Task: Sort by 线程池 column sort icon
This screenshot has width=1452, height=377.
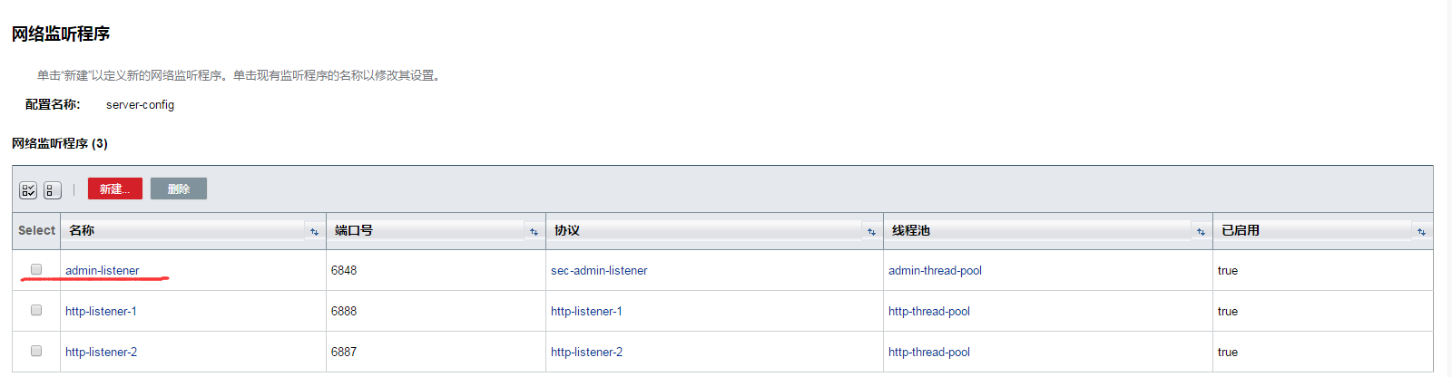Action: click(1201, 232)
